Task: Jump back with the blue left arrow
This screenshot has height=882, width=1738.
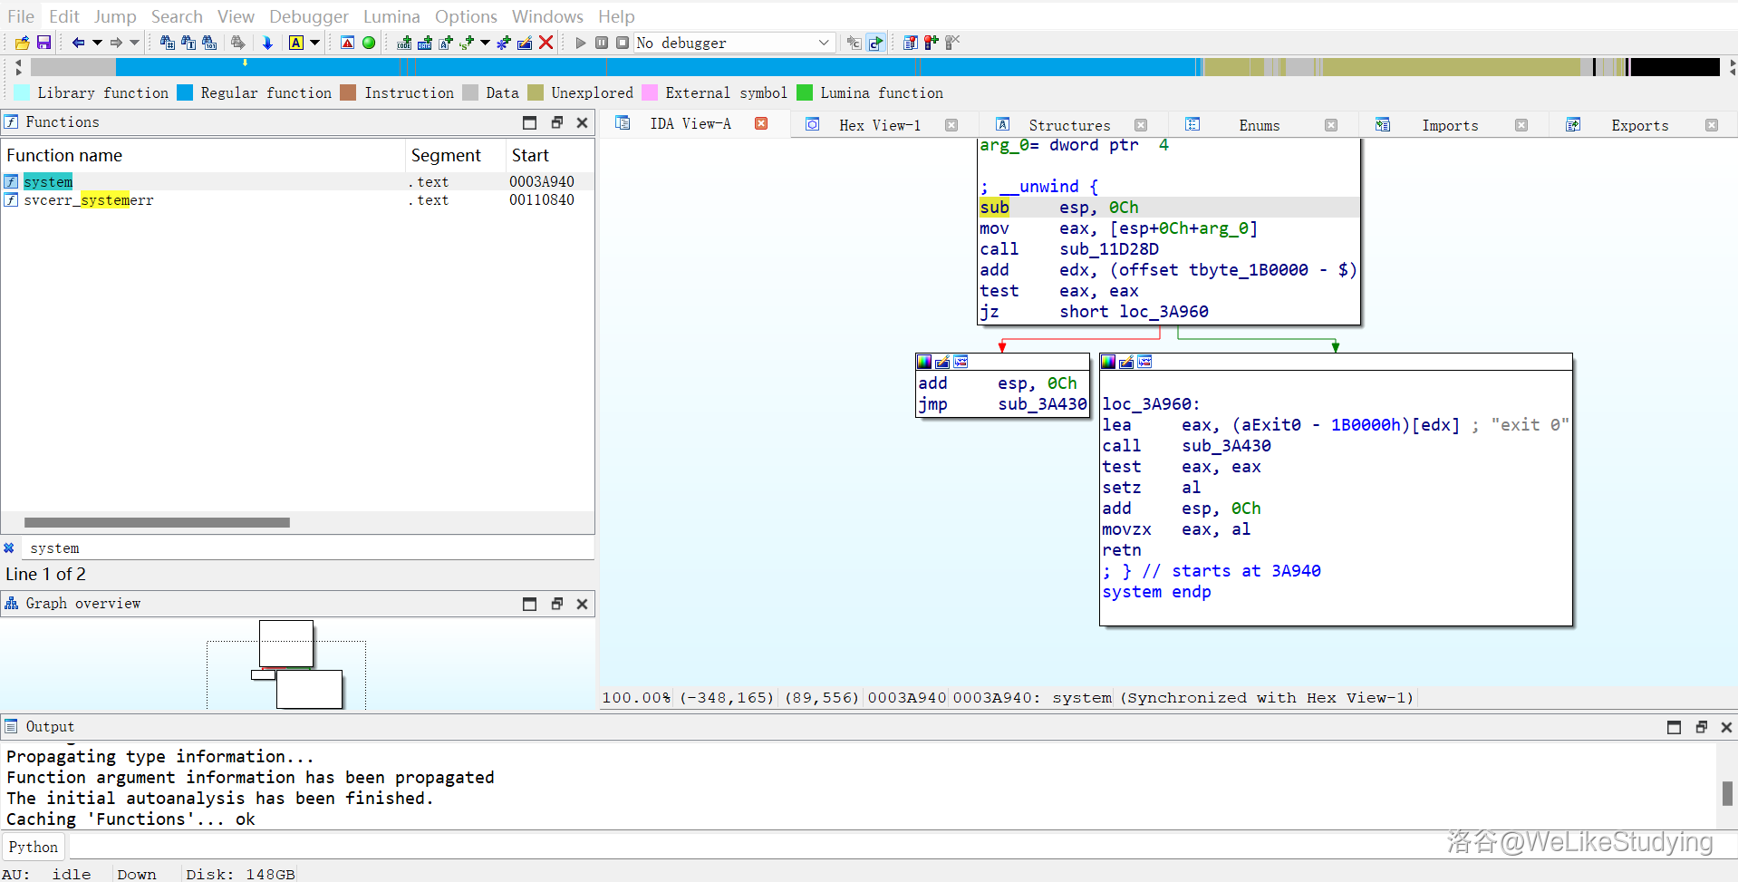Action: click(78, 43)
